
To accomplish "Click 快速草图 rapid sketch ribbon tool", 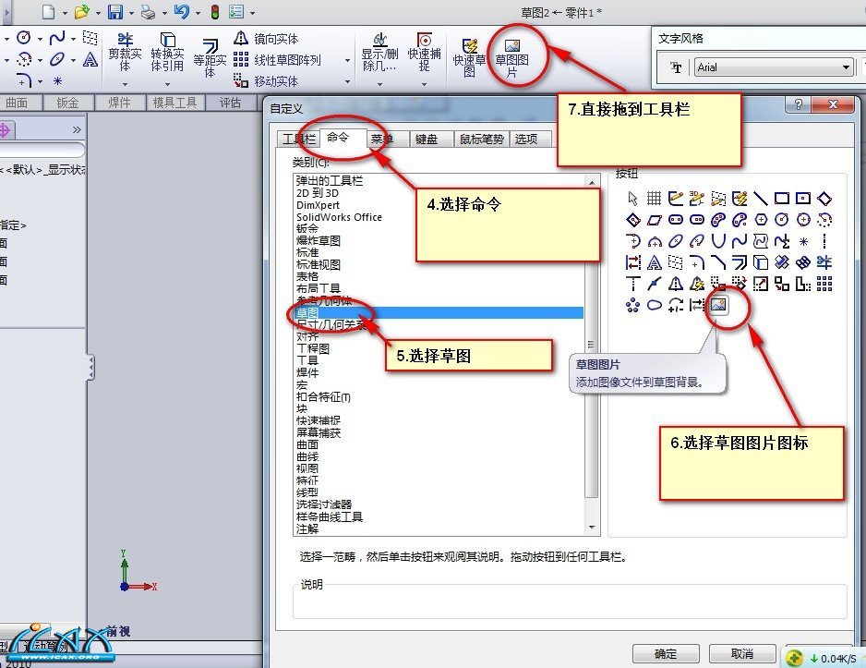I will click(469, 58).
